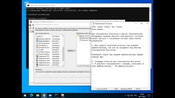Click the selected snap-ins horizontal scrollbar
This screenshot has width=175, height=98.
[x=84, y=66]
